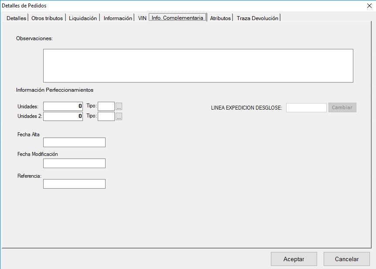Switch to the Atributos tab
This screenshot has height=269, width=376.
point(220,18)
